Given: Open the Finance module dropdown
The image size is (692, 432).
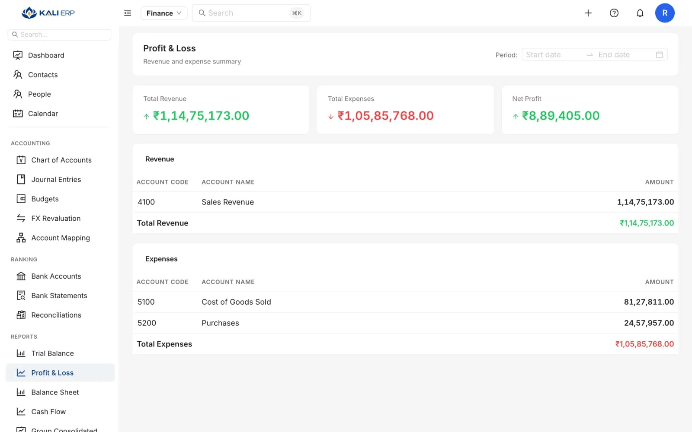Looking at the screenshot, I should coord(164,13).
